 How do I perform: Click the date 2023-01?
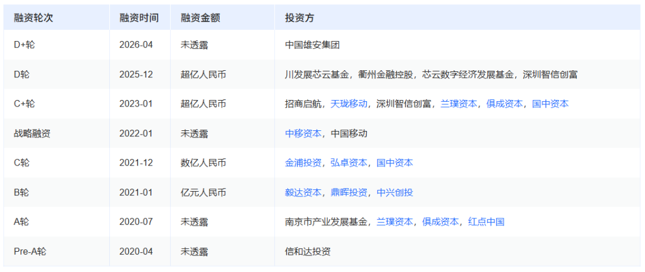coord(136,104)
